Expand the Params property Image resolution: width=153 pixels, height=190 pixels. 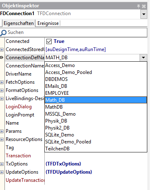coord(2,132)
